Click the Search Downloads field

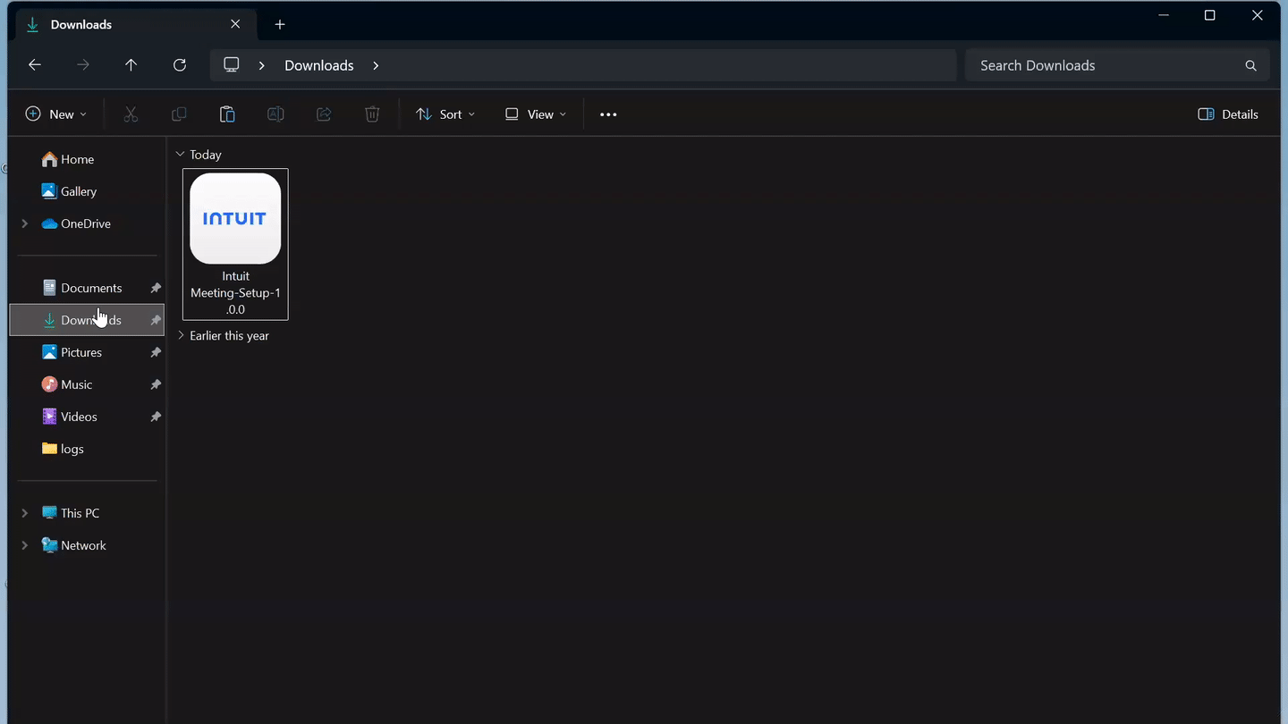pos(1117,65)
